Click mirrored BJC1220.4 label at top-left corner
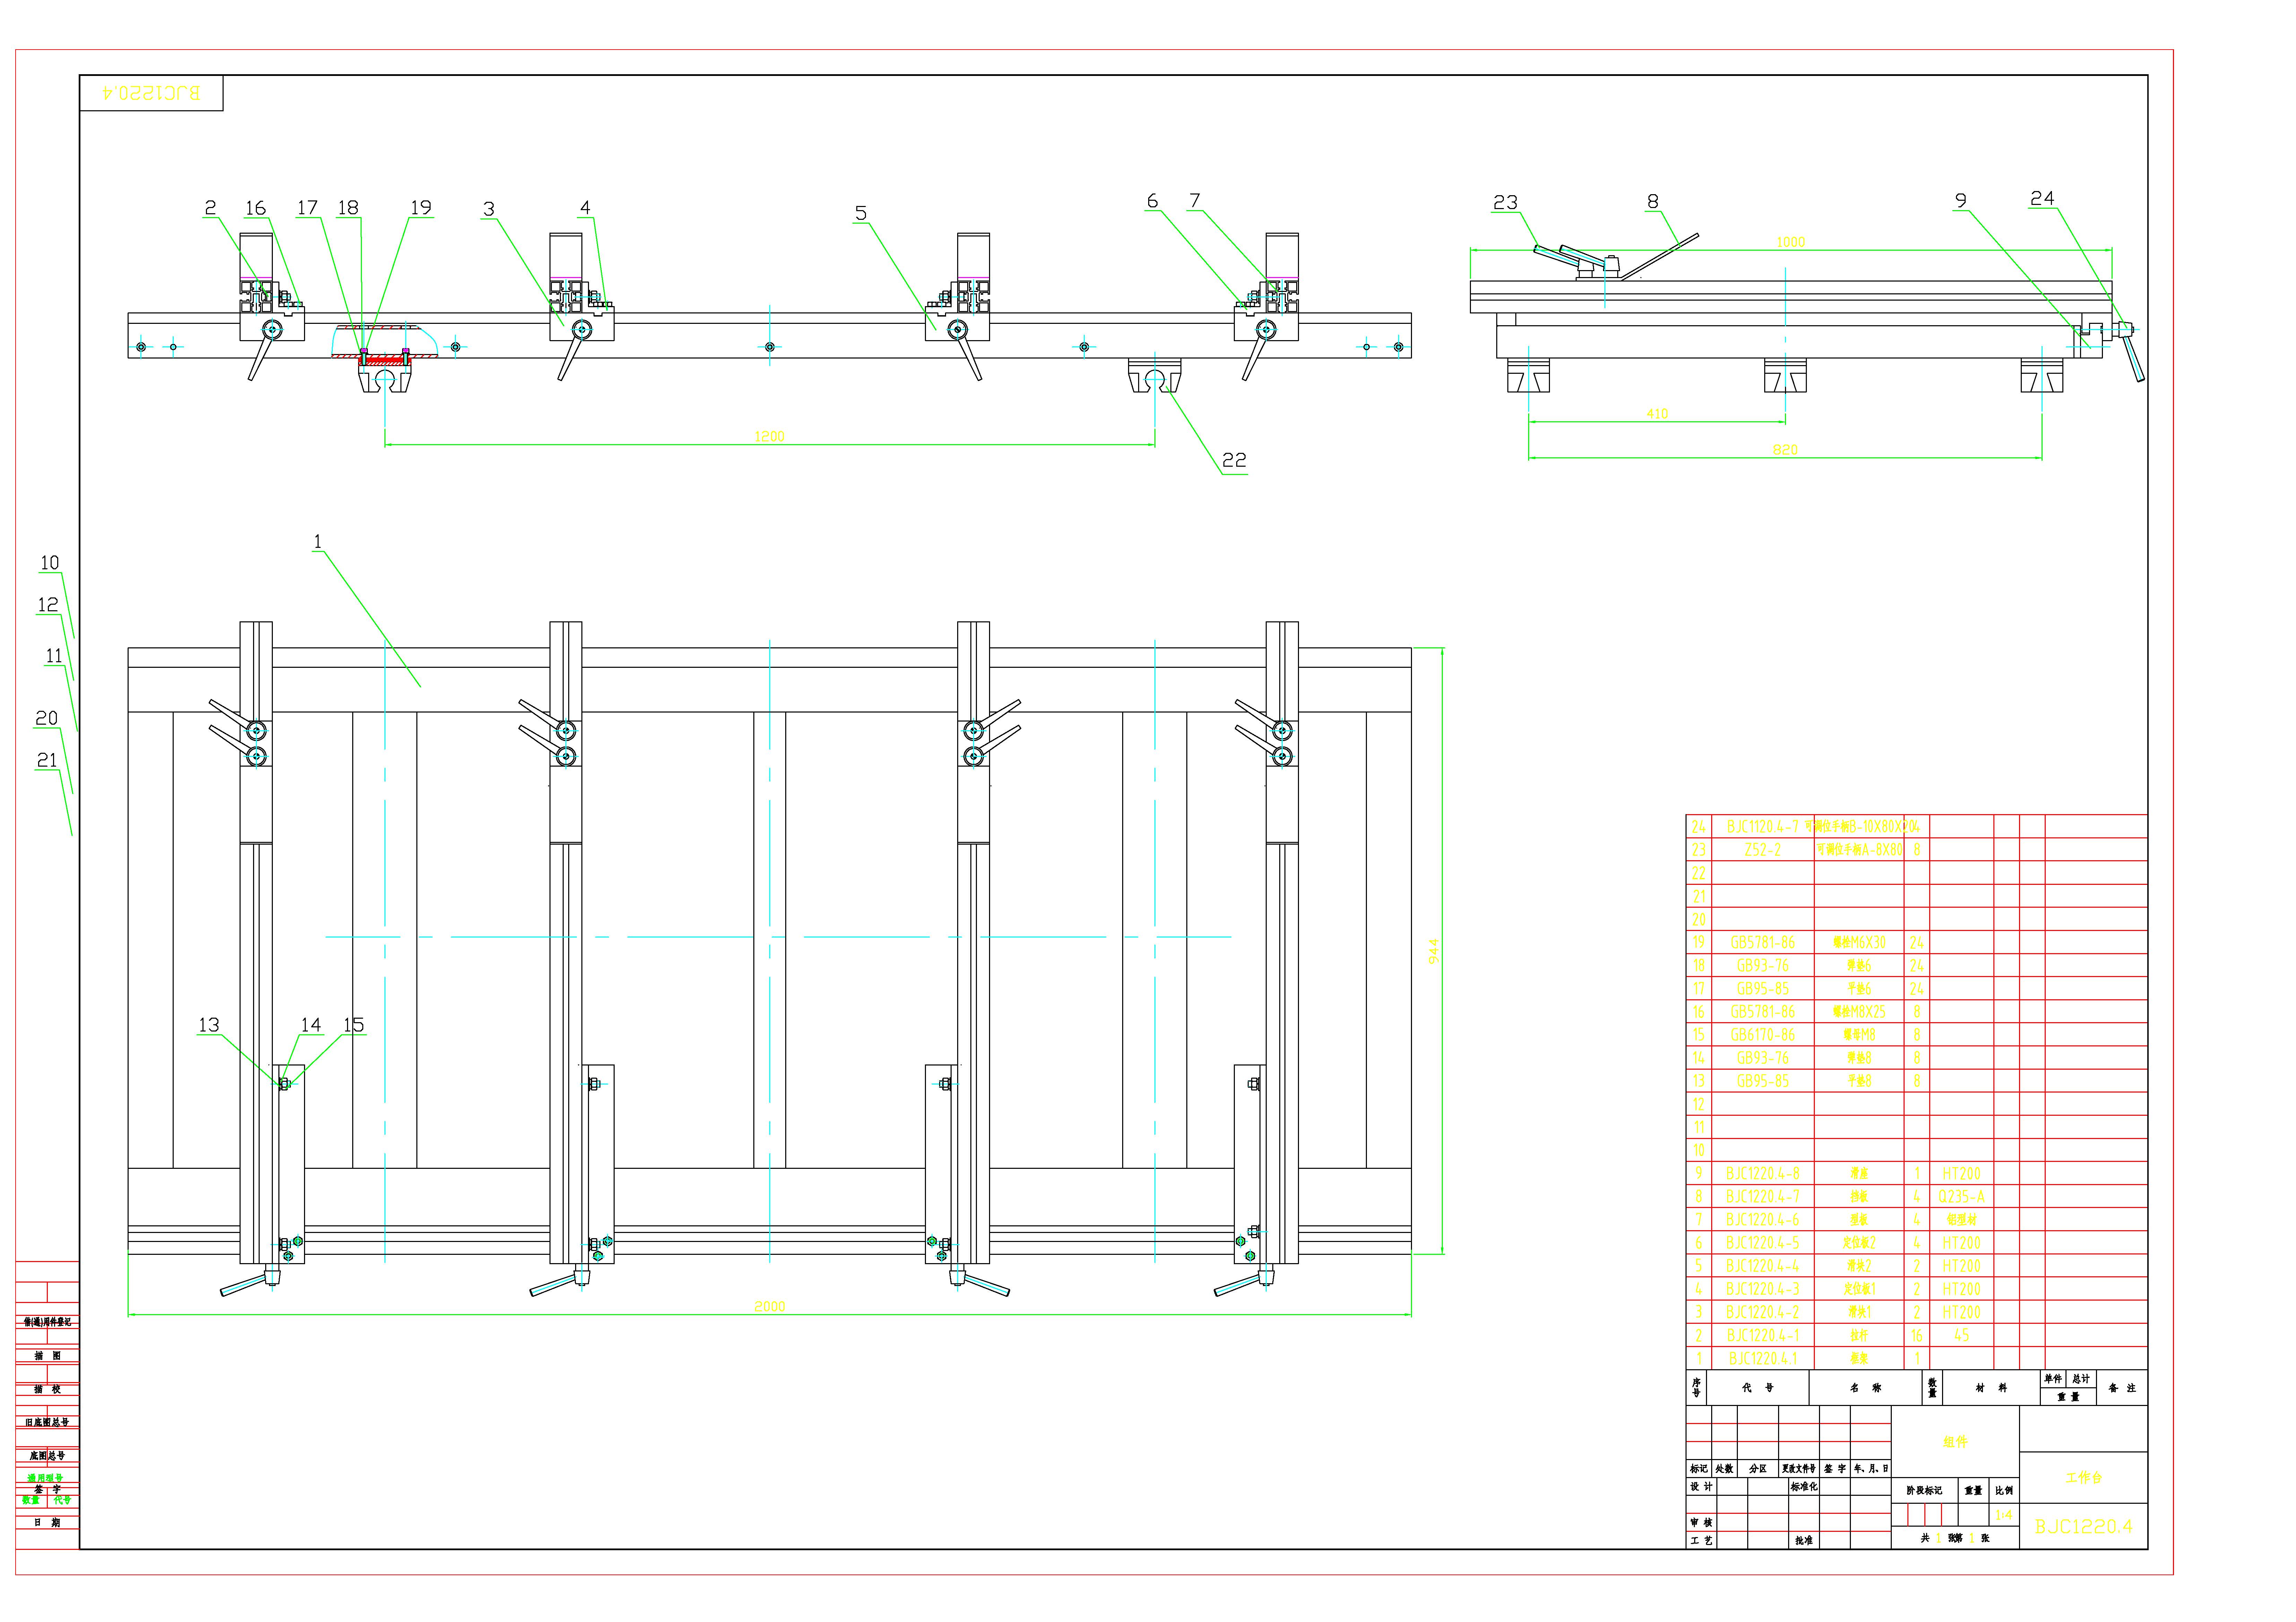This screenshot has width=2296, height=1622. (151, 93)
